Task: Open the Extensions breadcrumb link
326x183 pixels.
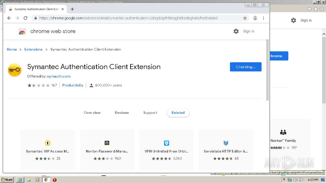Action: [x=33, y=49]
